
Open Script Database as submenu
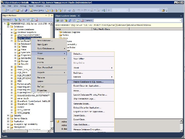coord(49,48)
